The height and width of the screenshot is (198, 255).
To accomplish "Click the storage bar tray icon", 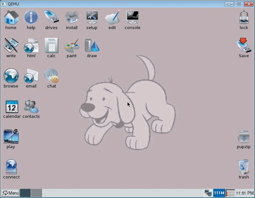I will (x=230, y=193).
